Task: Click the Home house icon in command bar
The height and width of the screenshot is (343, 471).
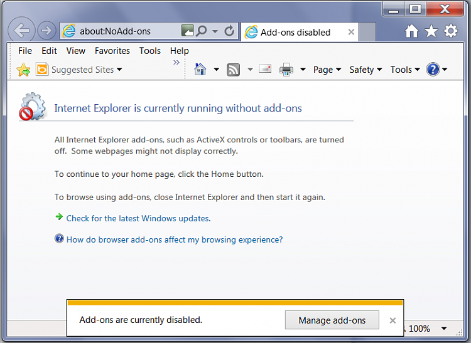Action: (x=200, y=69)
